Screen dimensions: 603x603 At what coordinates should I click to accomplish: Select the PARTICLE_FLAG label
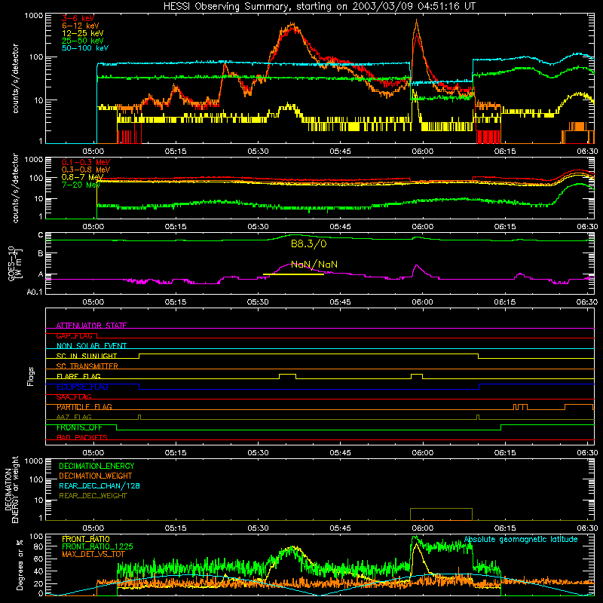point(84,407)
